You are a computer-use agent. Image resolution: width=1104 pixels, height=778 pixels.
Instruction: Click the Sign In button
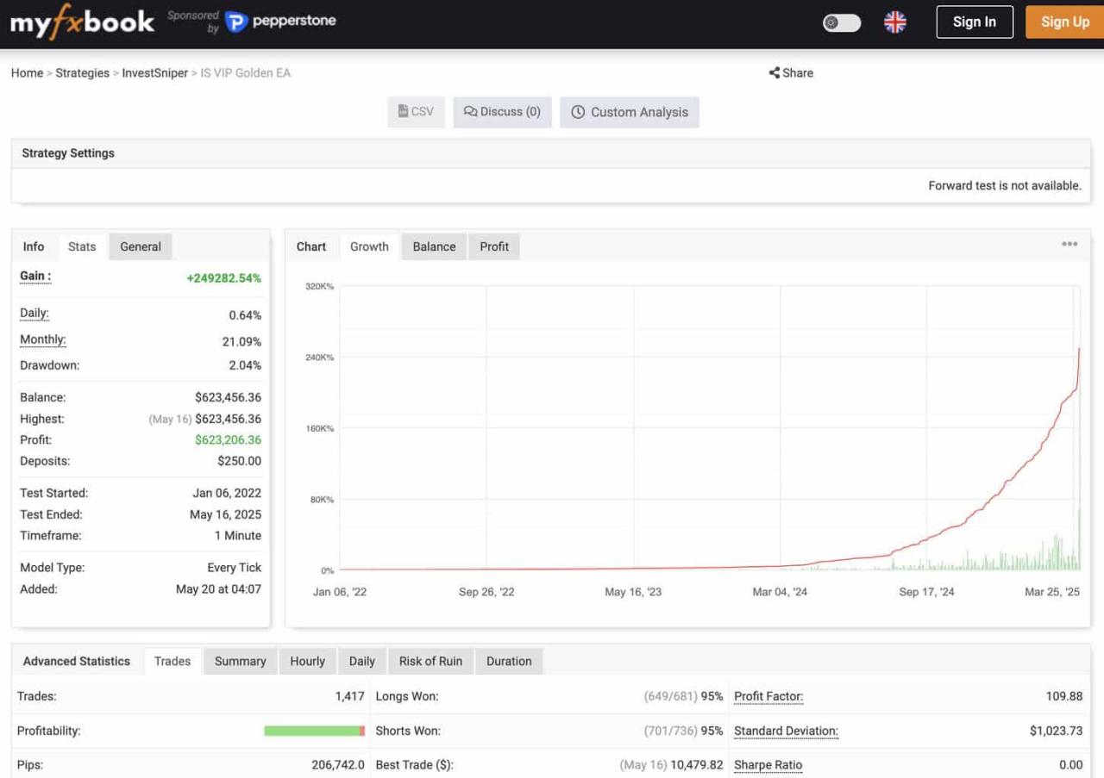tap(975, 22)
